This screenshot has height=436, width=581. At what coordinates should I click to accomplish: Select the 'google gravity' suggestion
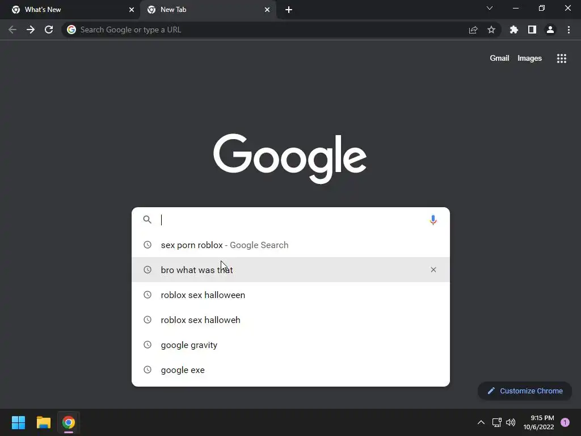pyautogui.click(x=291, y=345)
